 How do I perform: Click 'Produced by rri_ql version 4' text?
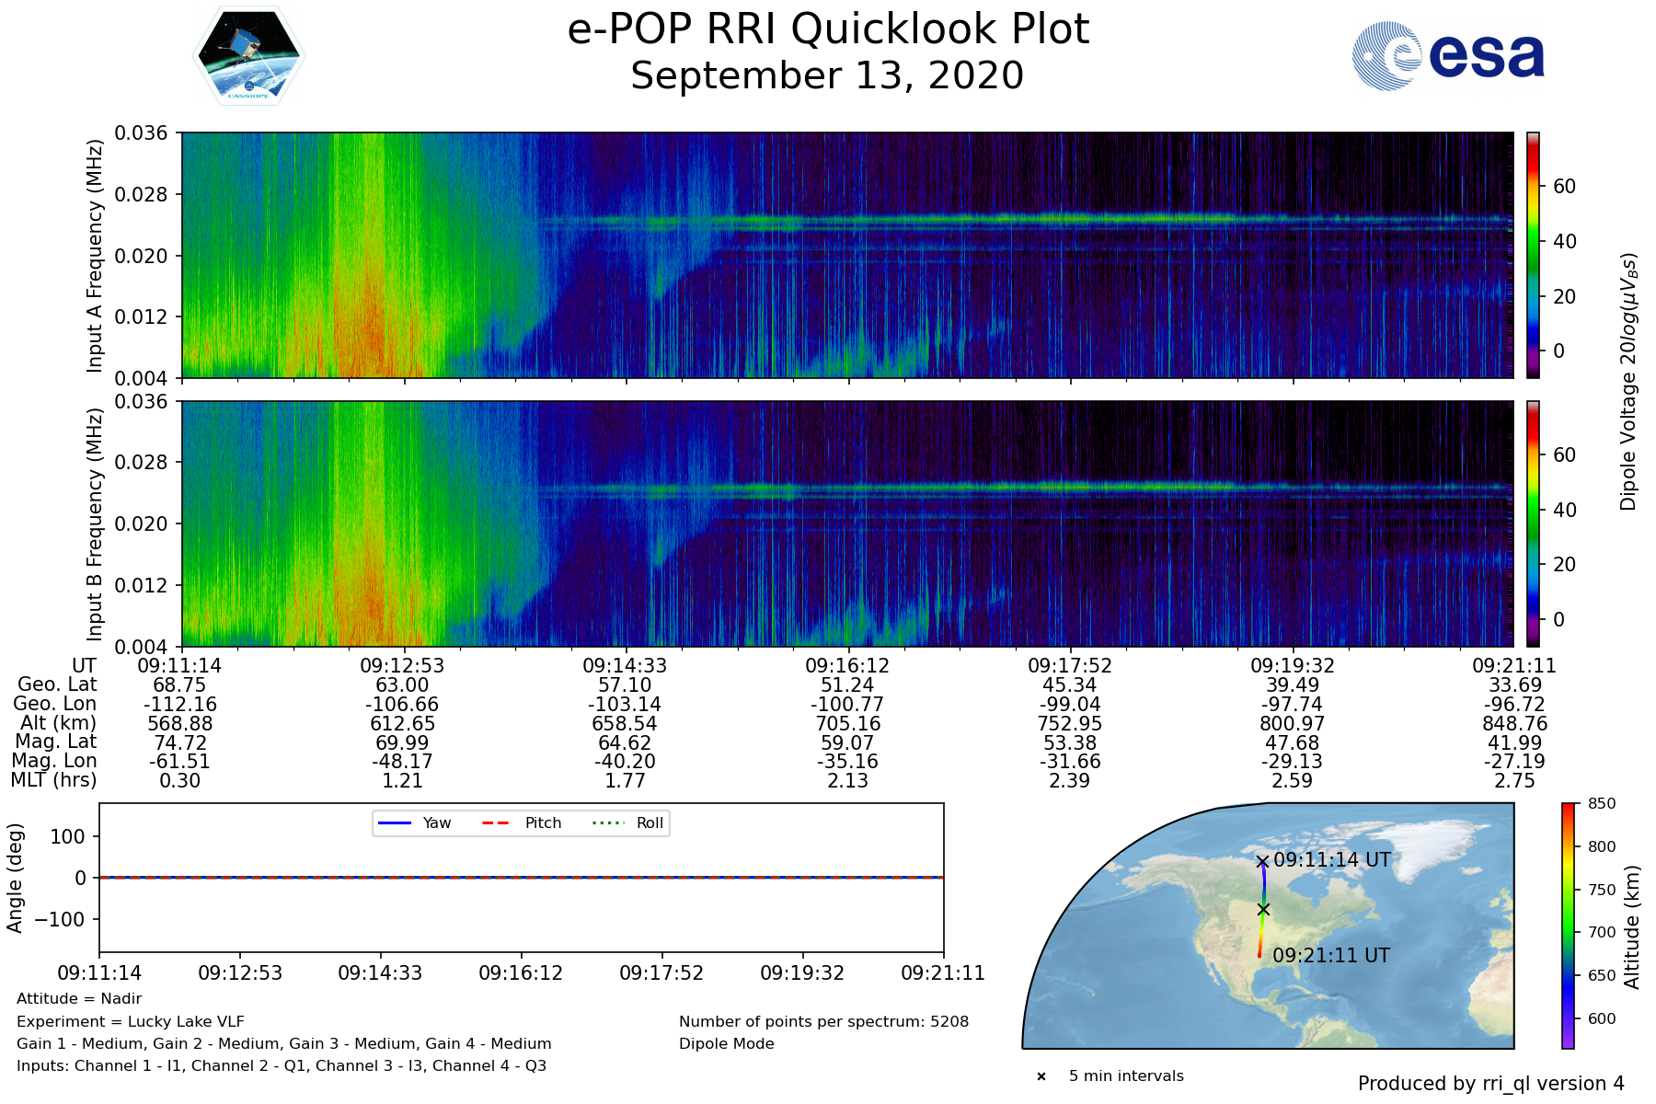[1490, 1084]
